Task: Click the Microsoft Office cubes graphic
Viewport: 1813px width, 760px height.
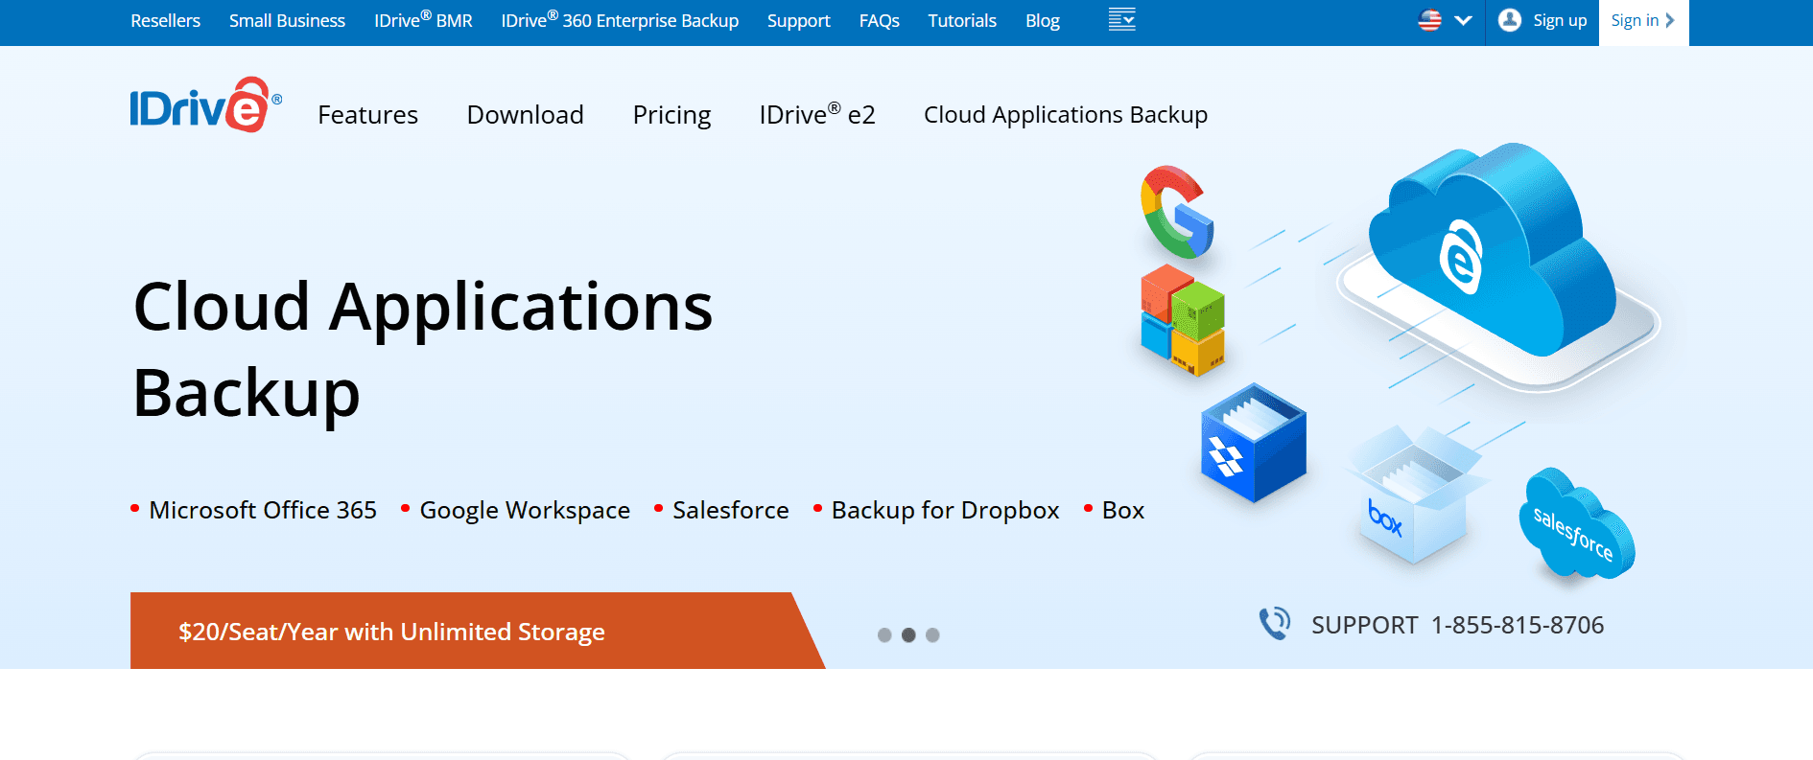Action: click(1182, 319)
